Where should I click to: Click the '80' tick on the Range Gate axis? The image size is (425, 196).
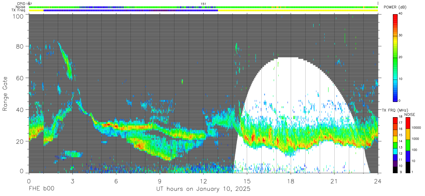point(20,46)
